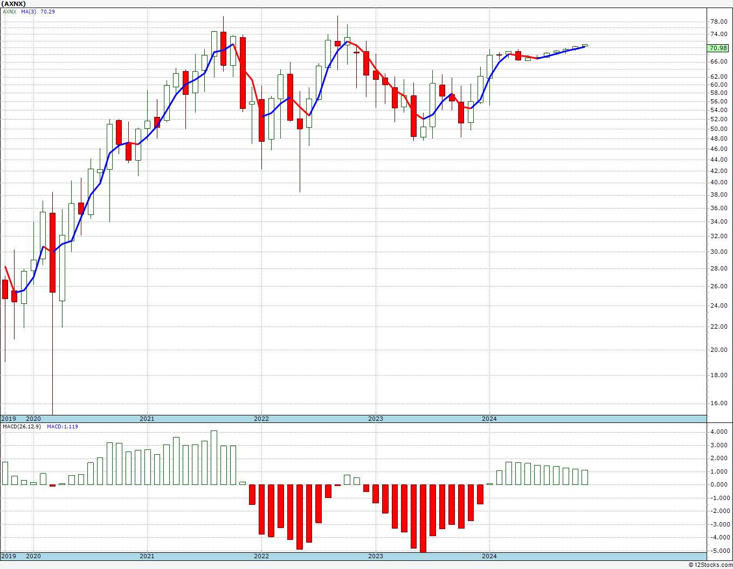The height and width of the screenshot is (569, 733).
Task: Select the "3.000" MACD axis label
Action: point(720,445)
